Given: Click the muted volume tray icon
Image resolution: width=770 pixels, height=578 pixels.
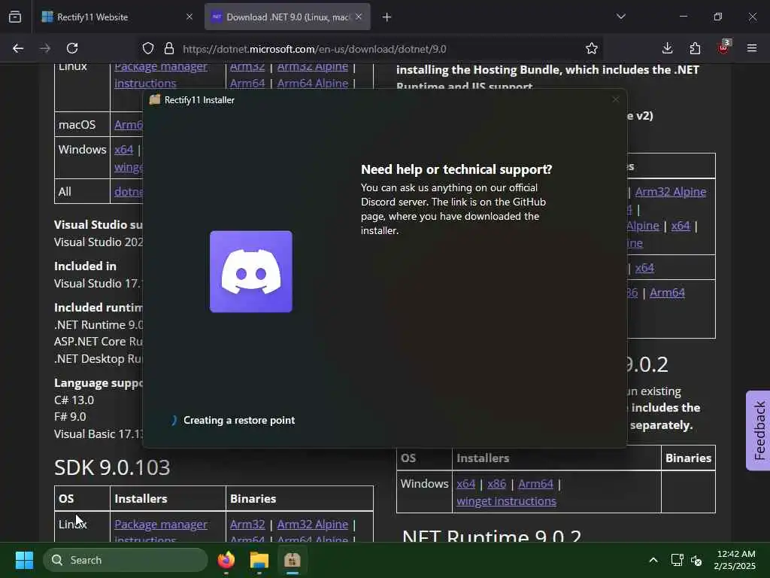Looking at the screenshot, I should tap(696, 560).
